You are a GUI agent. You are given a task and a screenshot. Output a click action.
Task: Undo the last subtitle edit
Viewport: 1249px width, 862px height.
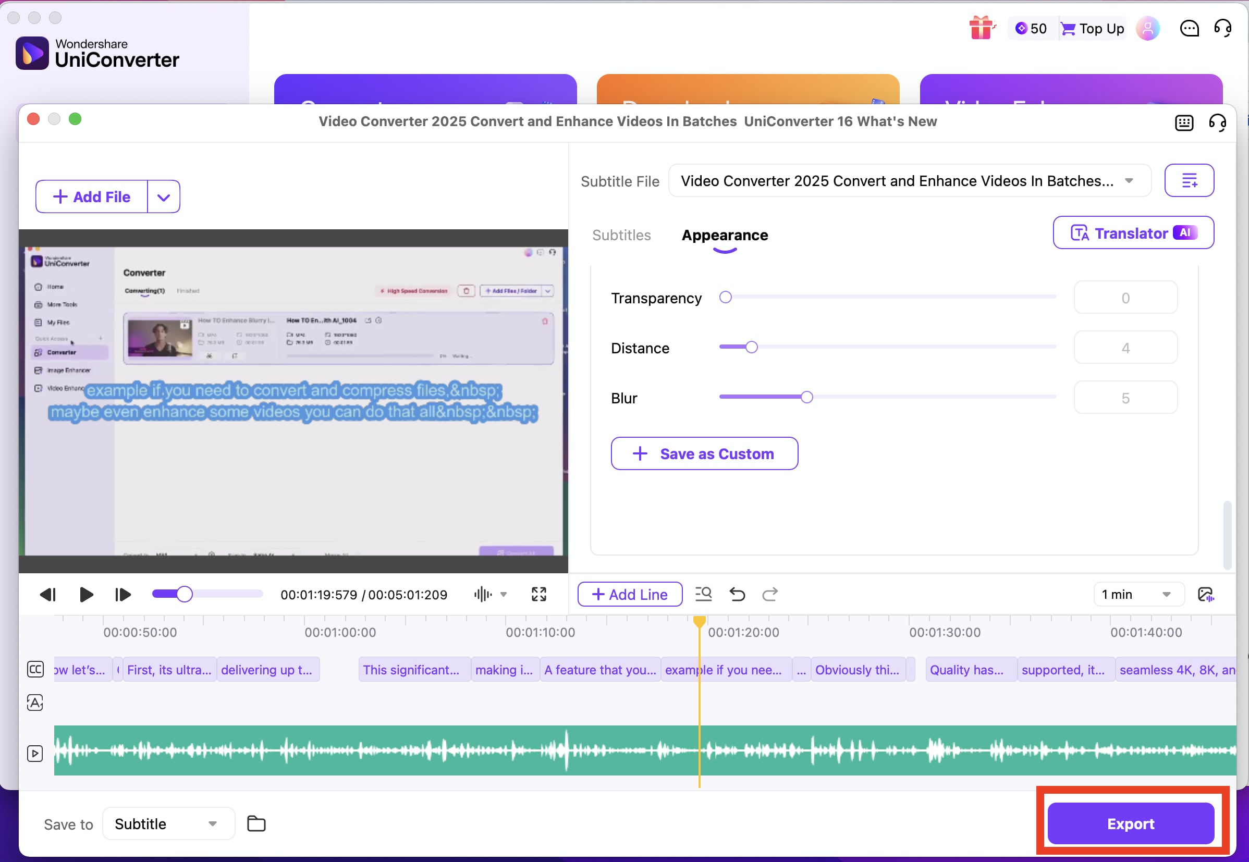point(737,594)
